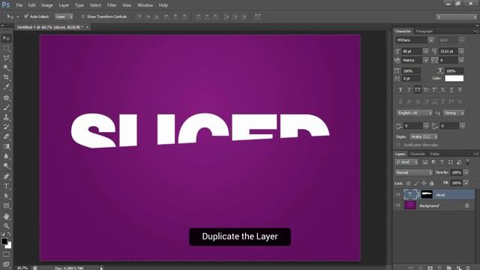Toggle Quick Mask mode
The height and width of the screenshot is (270, 480).
[x=6, y=254]
